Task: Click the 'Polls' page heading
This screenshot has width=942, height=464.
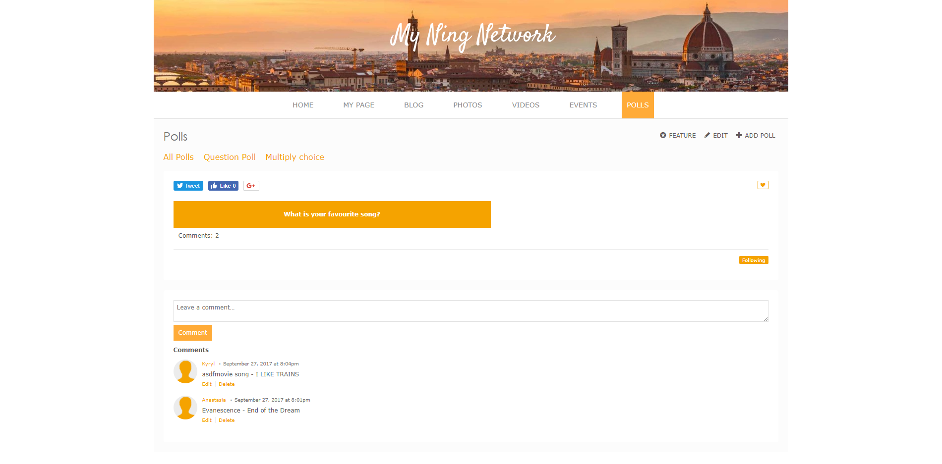Action: click(x=176, y=137)
